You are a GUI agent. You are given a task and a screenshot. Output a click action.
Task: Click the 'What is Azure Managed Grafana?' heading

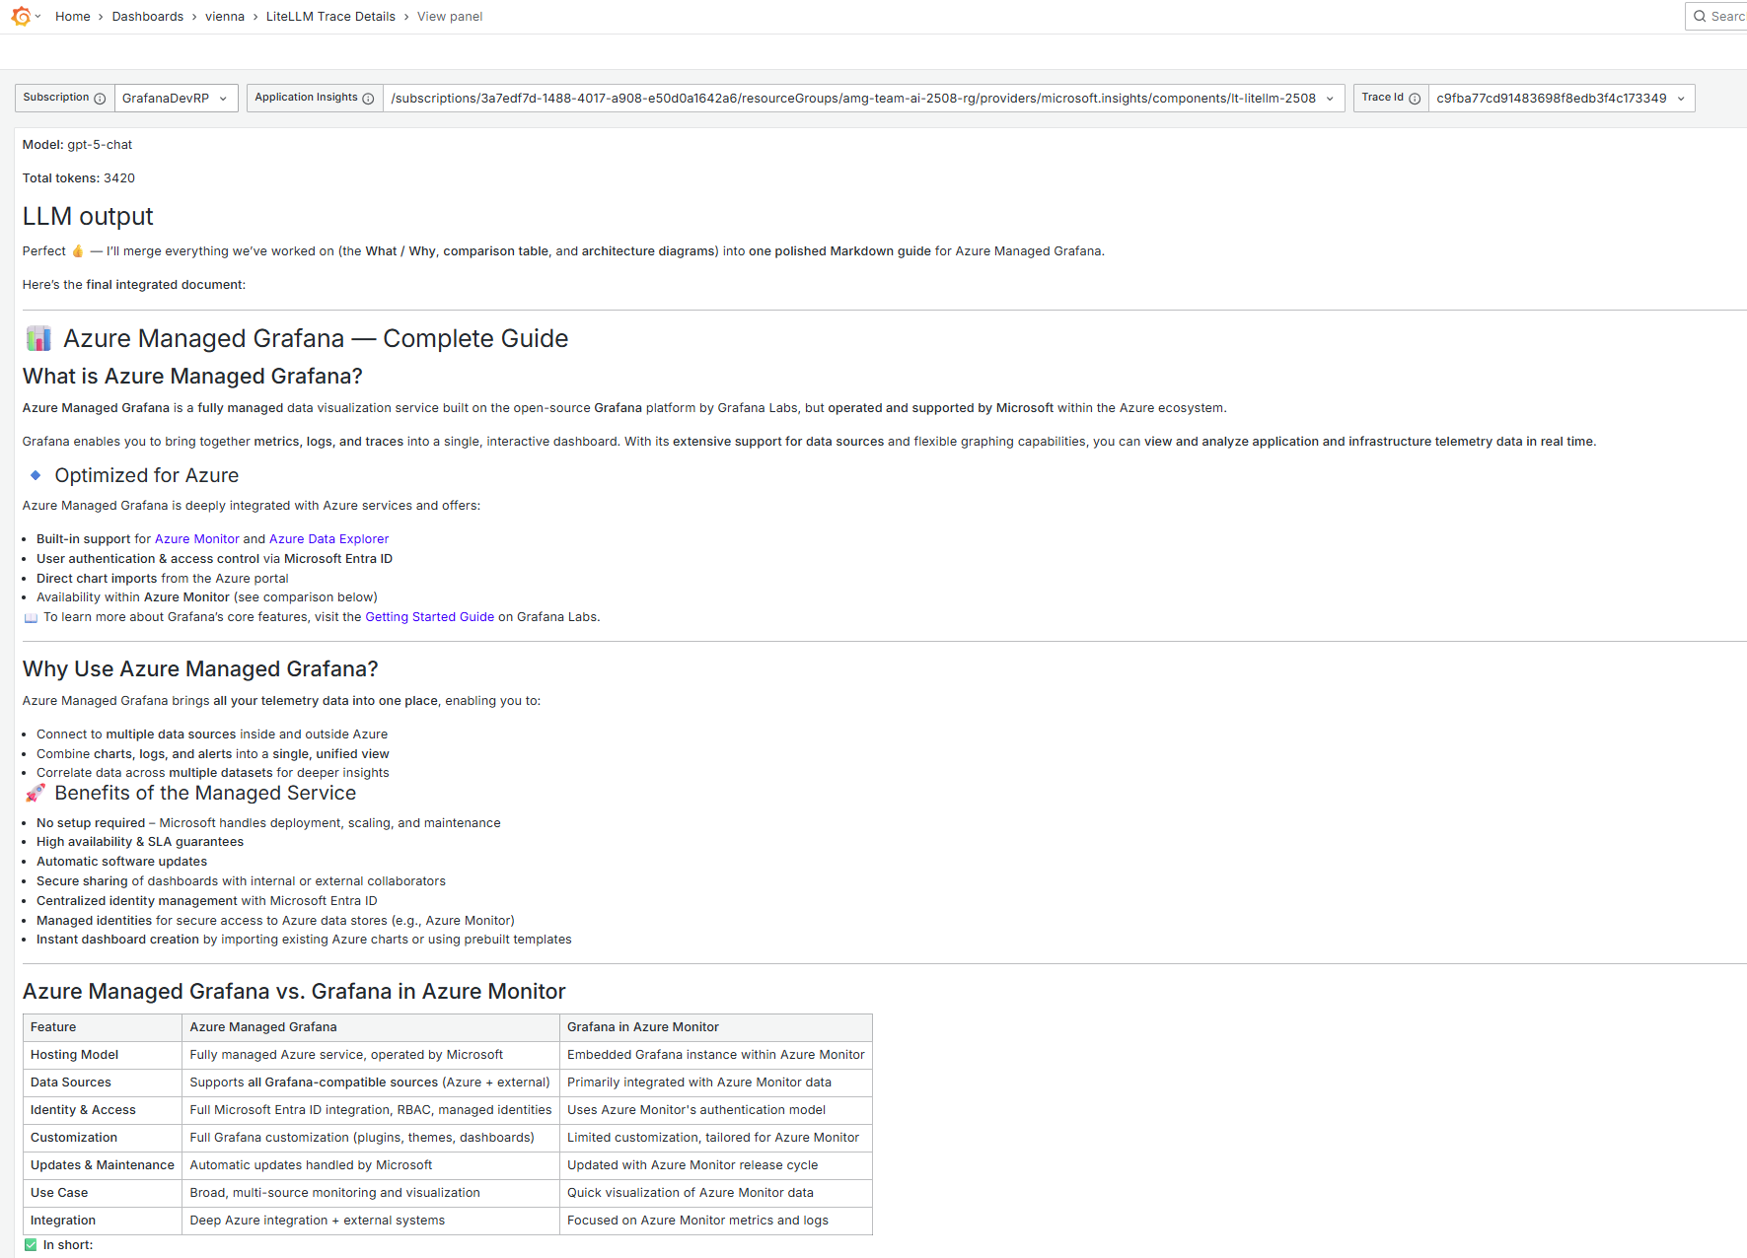(192, 377)
